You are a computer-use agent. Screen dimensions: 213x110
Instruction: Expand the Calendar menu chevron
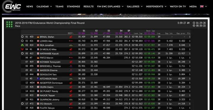[51, 7]
